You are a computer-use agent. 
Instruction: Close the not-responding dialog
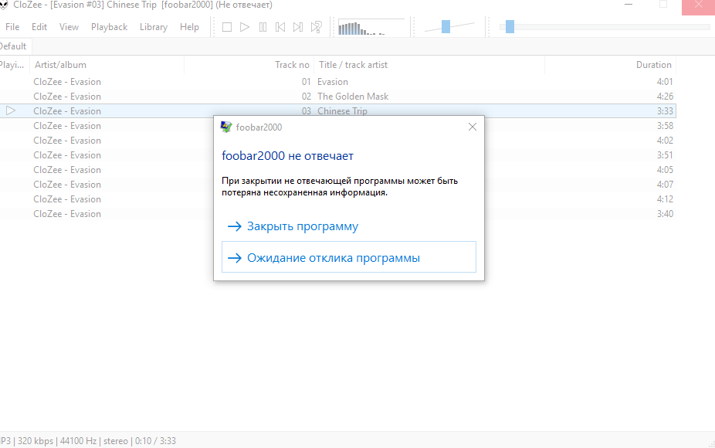(x=473, y=127)
